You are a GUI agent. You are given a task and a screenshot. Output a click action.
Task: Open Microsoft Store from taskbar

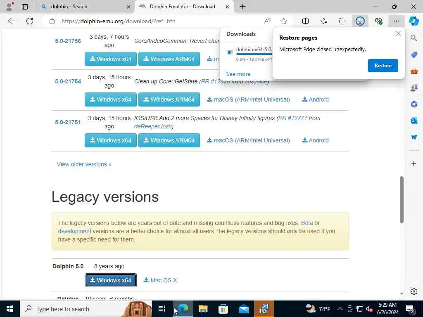click(x=223, y=309)
